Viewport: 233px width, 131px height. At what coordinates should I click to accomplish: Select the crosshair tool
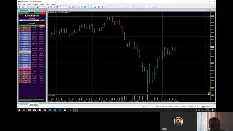coord(137,7)
